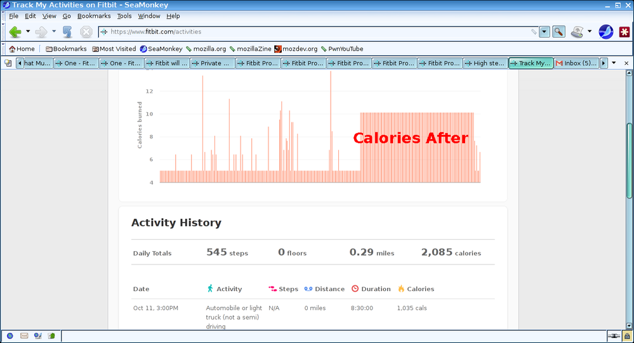Click the pencil icon in the URL bar
This screenshot has height=343, width=634.
[x=534, y=32]
